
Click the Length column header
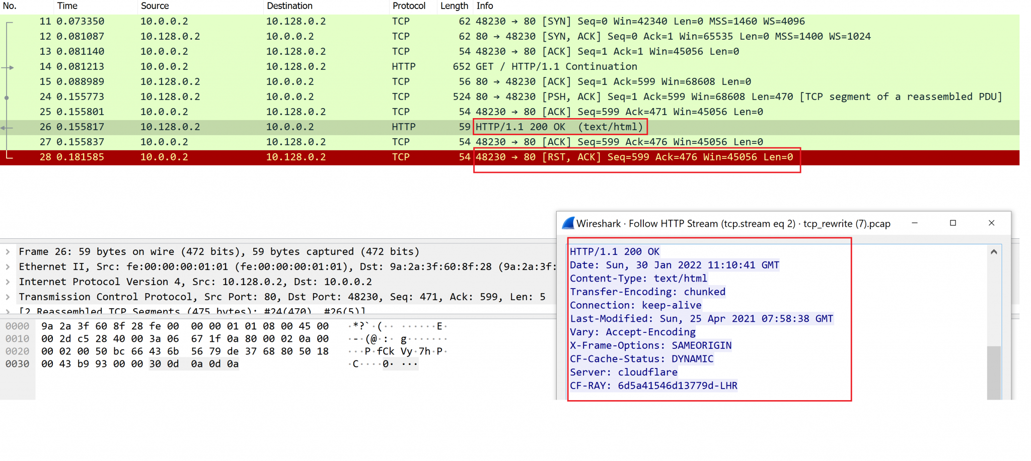point(453,6)
